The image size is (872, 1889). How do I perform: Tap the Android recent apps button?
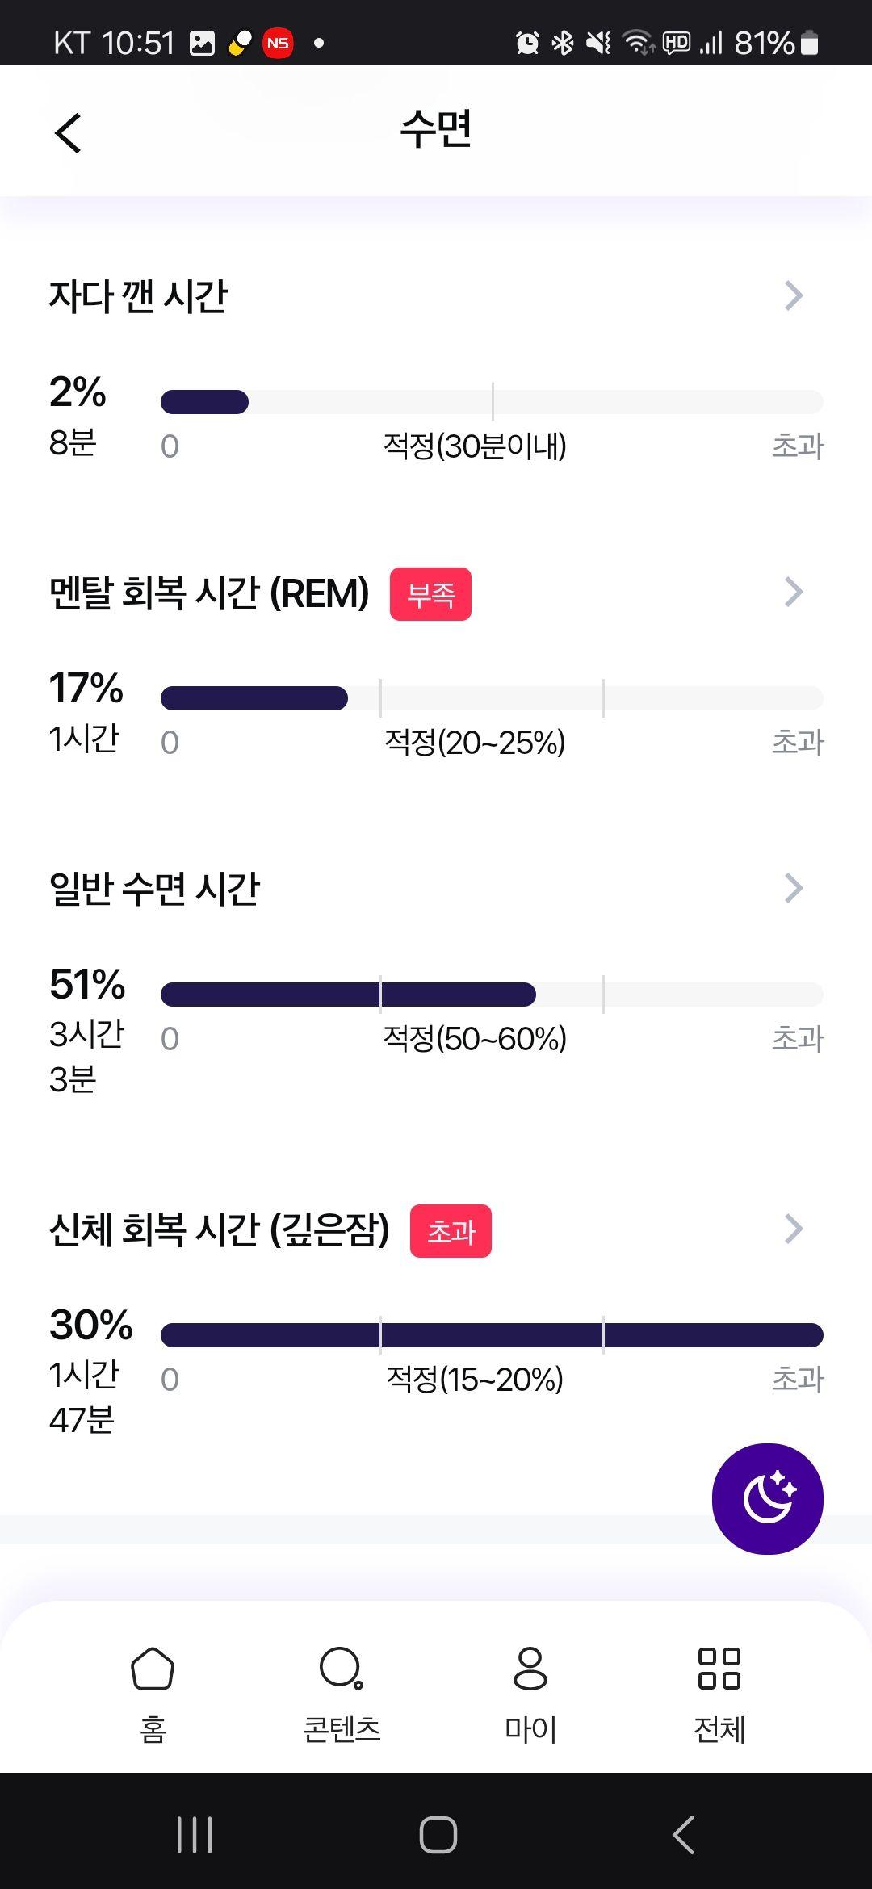(x=195, y=1834)
